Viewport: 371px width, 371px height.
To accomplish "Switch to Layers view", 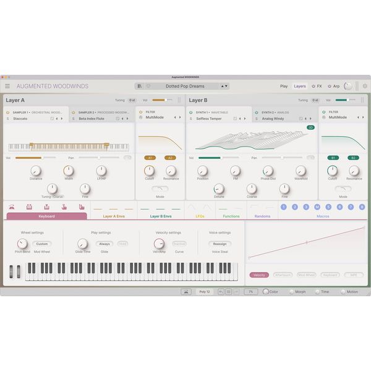I will [300, 86].
